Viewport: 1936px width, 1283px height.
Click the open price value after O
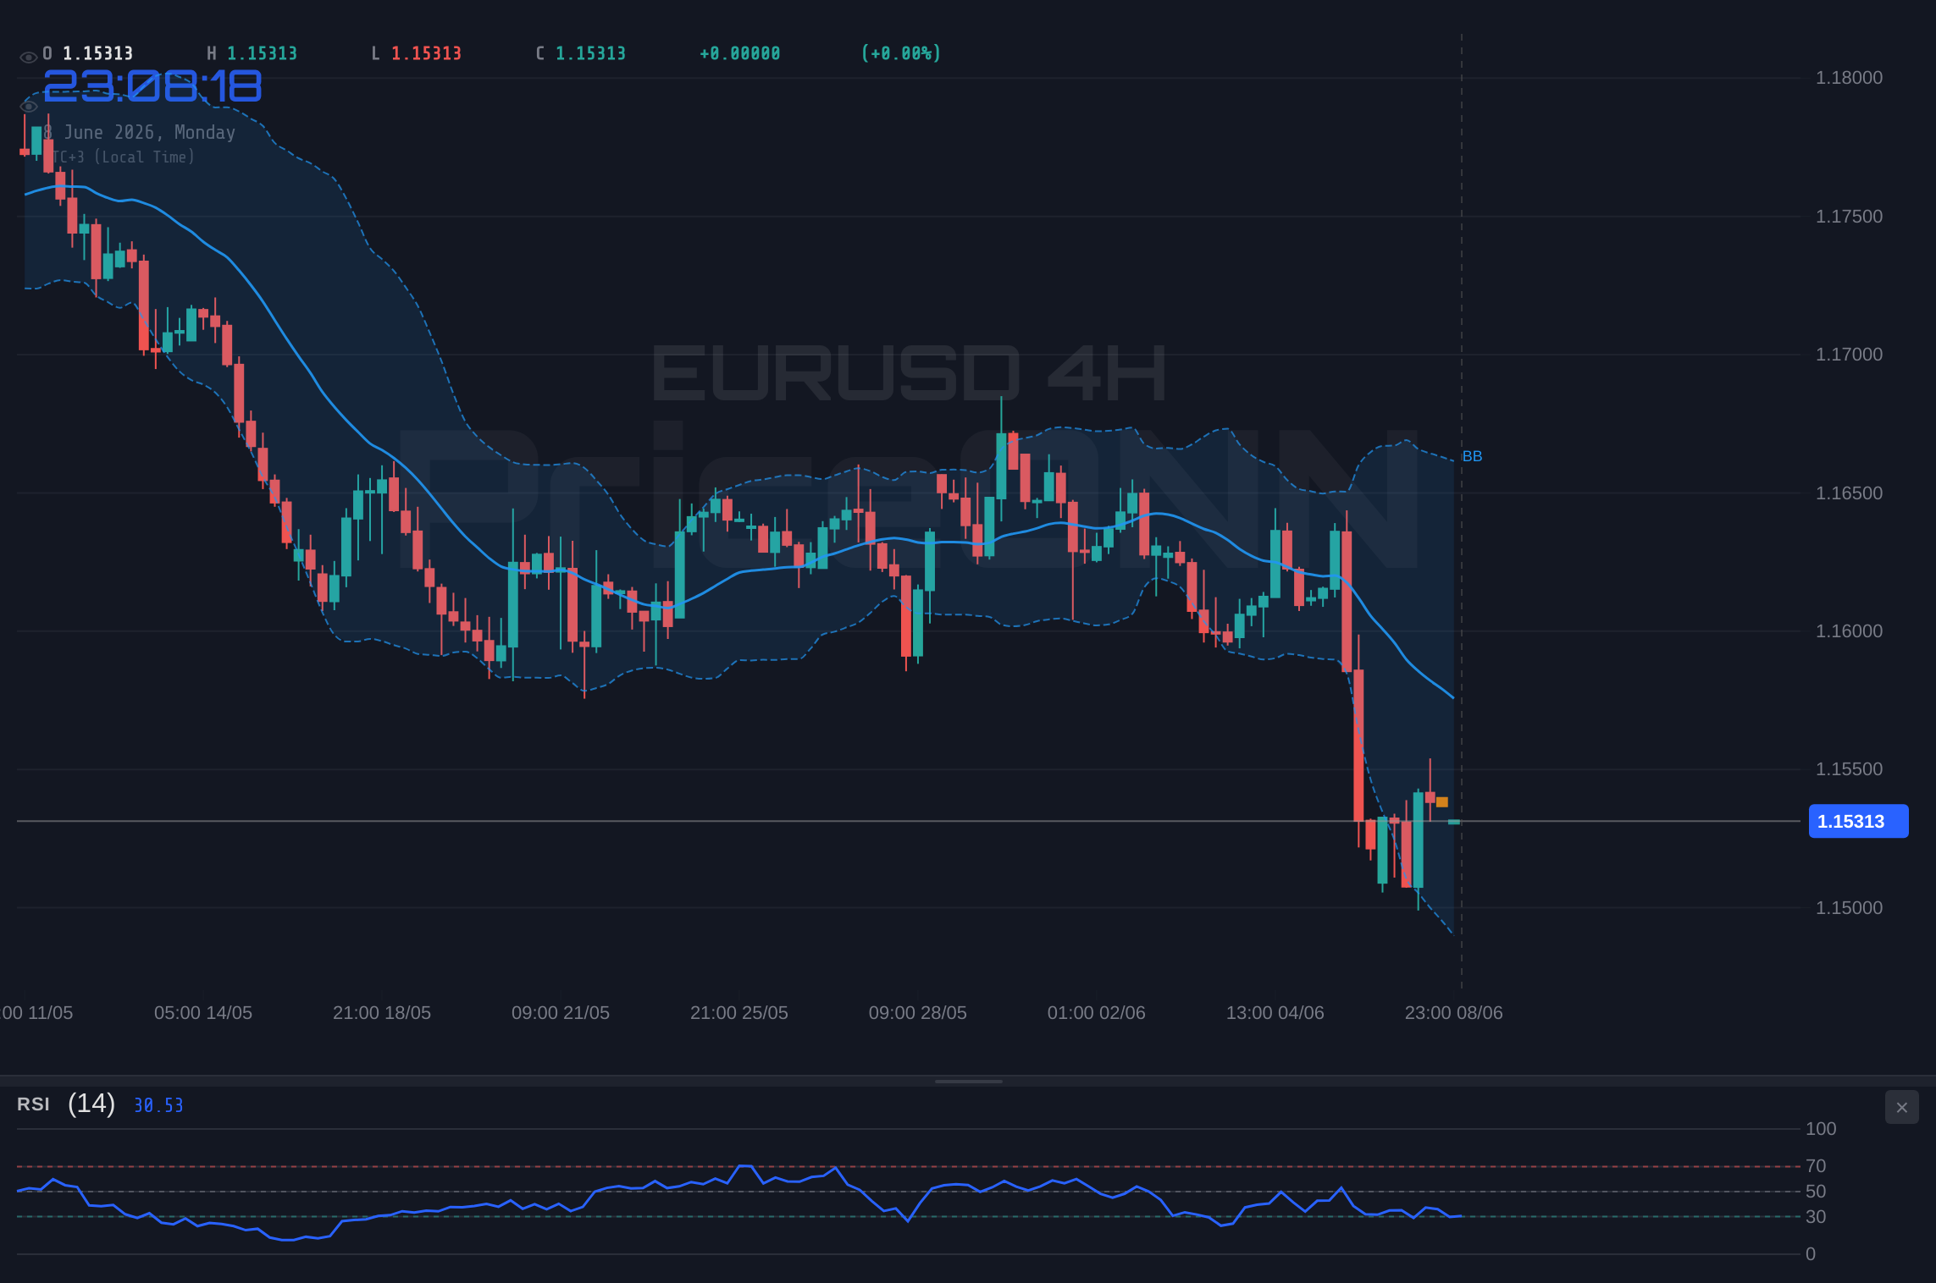tap(98, 53)
